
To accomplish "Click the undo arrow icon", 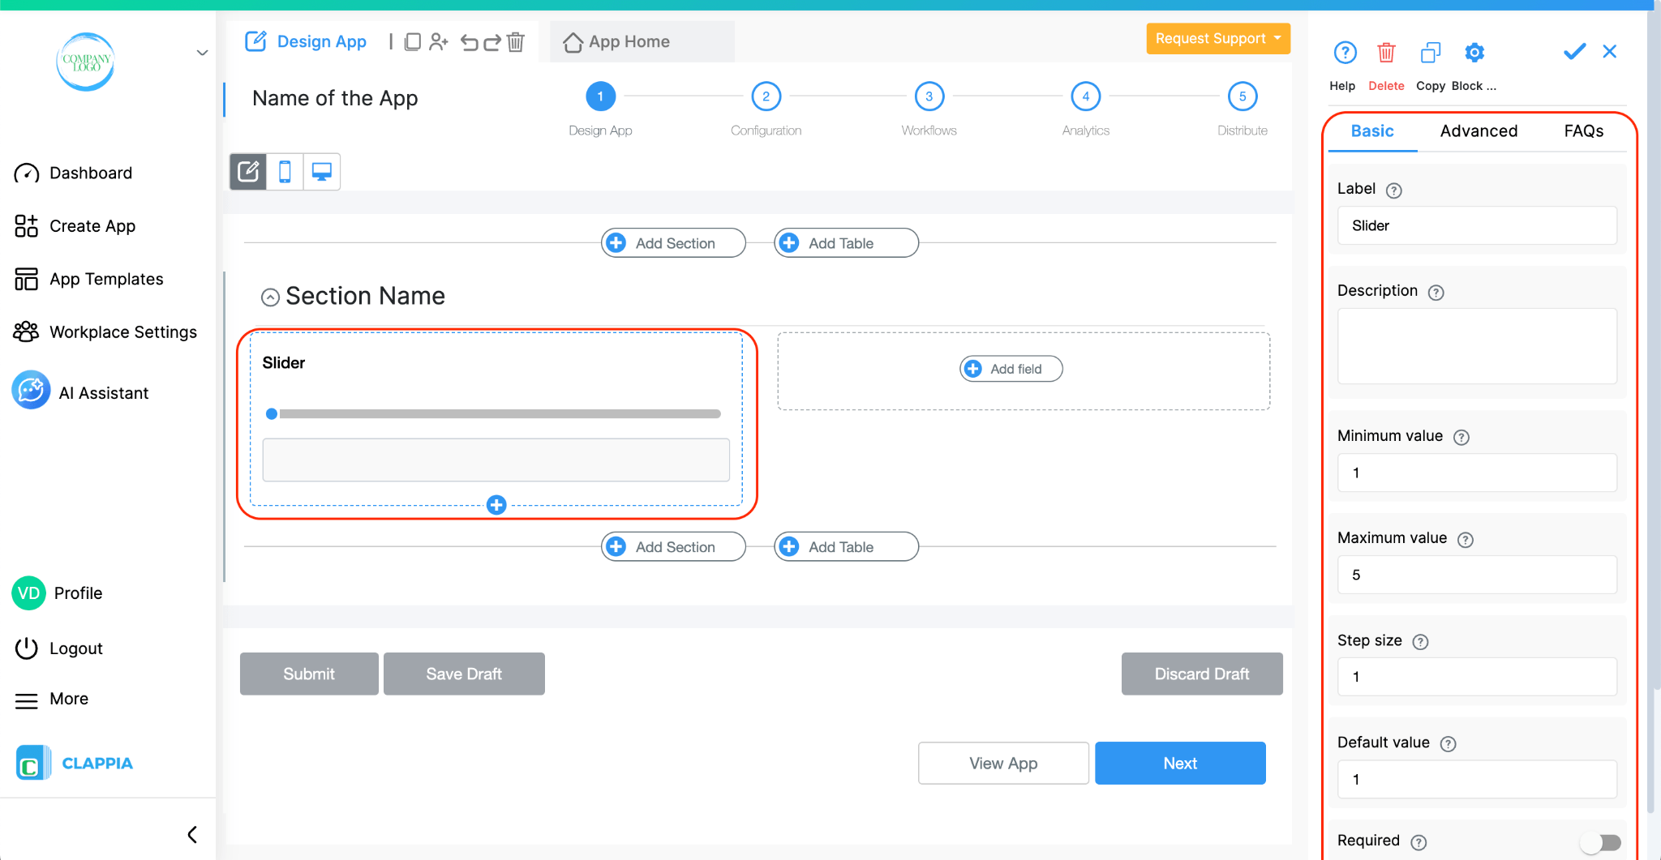I will [x=469, y=42].
